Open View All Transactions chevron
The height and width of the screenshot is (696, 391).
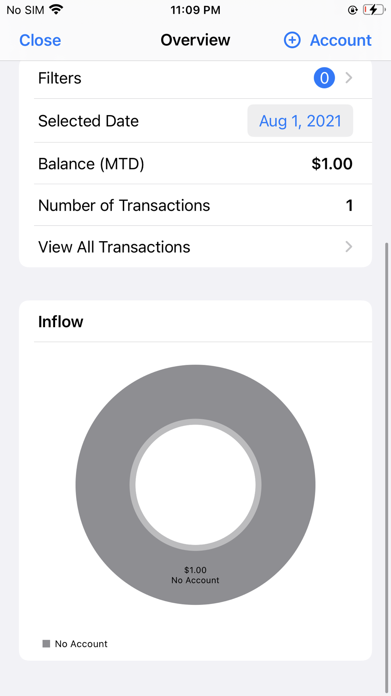(349, 247)
